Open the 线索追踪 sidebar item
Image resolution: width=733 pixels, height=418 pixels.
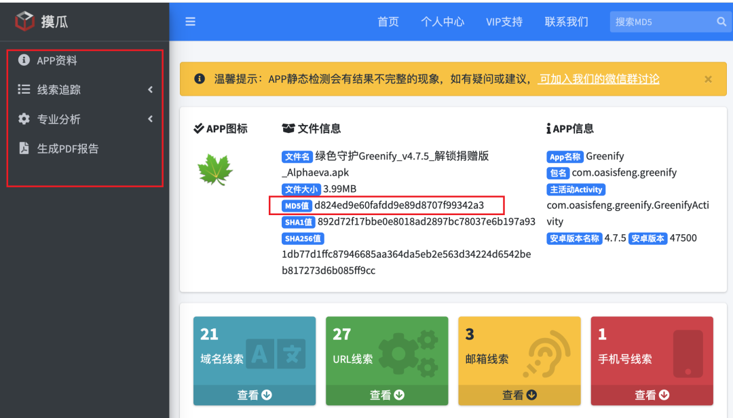[85, 90]
